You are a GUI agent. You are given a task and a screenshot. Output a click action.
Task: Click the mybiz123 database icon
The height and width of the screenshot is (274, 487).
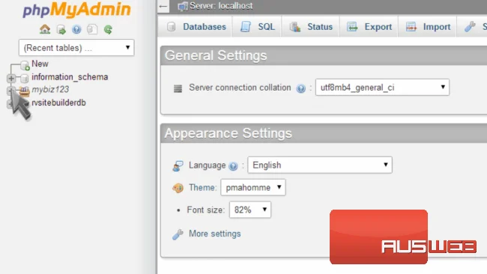24,91
